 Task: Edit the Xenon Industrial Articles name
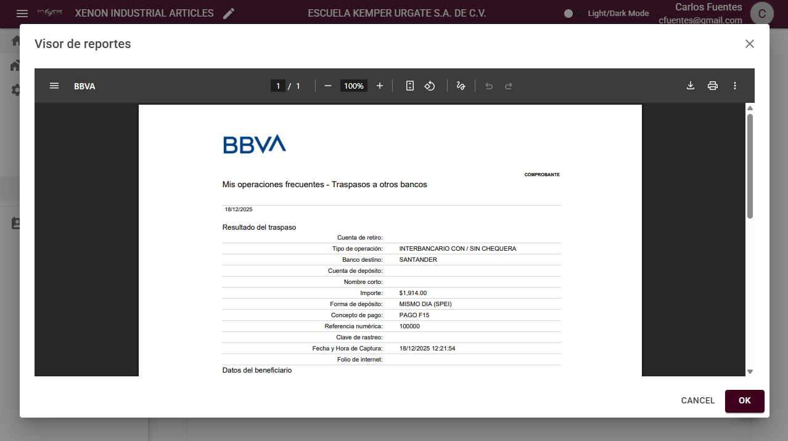pyautogui.click(x=229, y=14)
